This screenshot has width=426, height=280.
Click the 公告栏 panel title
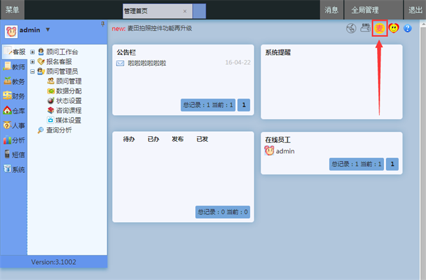point(127,52)
